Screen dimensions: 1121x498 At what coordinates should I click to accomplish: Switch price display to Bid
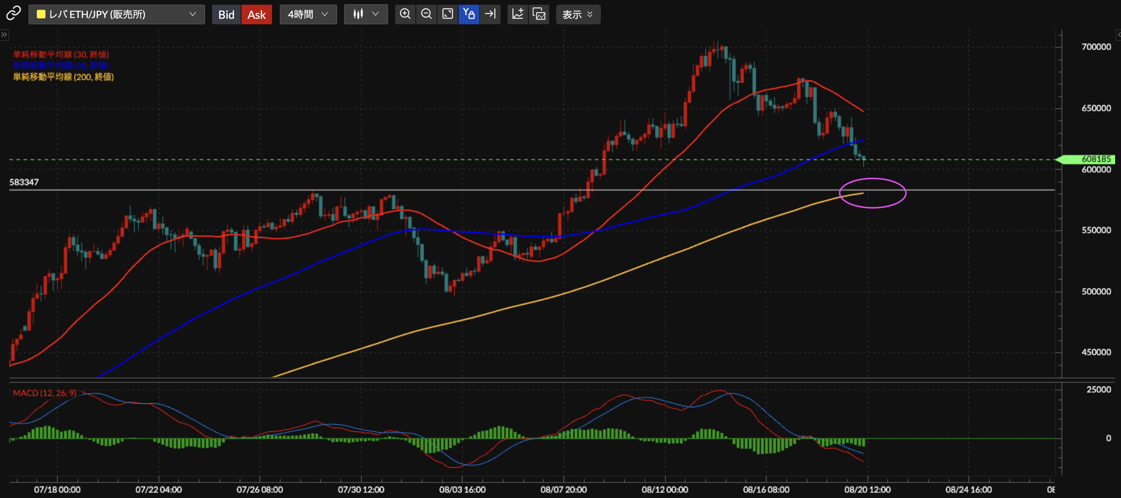coord(226,14)
